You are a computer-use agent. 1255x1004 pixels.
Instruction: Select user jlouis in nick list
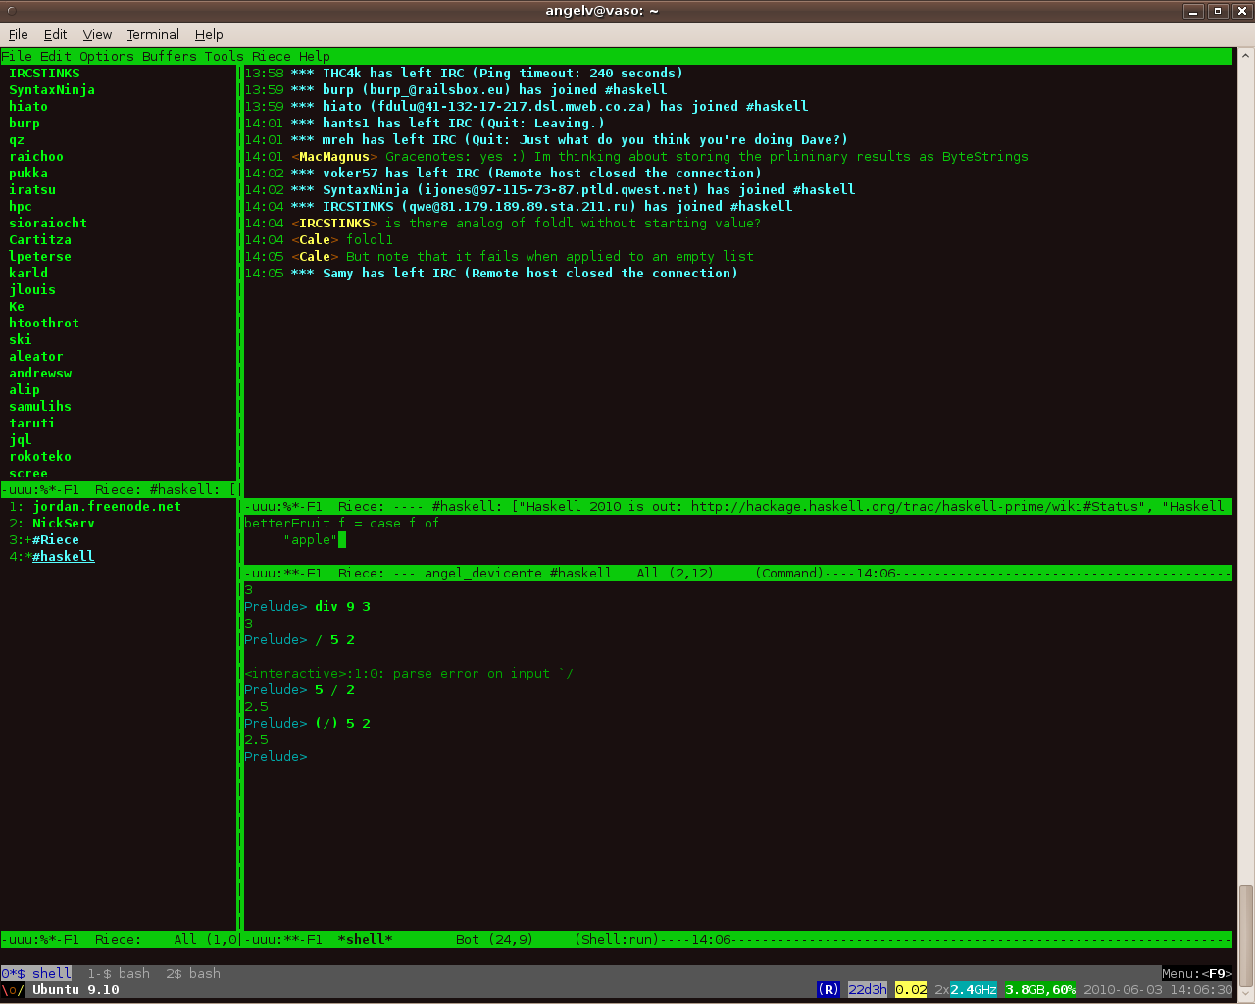point(32,290)
